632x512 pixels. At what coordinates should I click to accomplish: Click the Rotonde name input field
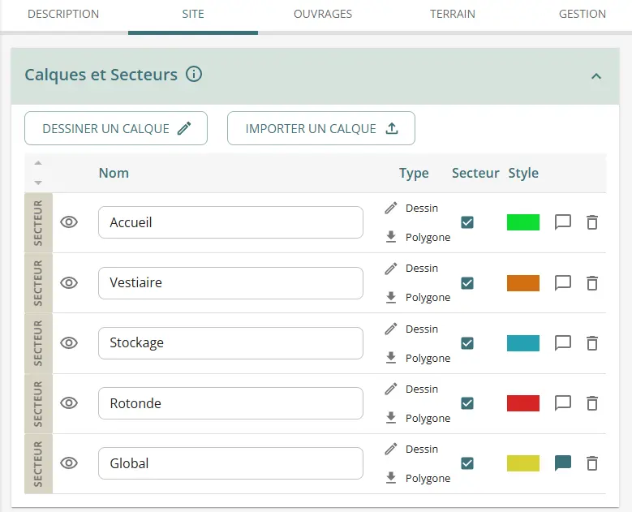[x=230, y=403]
